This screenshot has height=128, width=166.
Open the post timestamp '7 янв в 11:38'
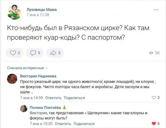(38, 15)
